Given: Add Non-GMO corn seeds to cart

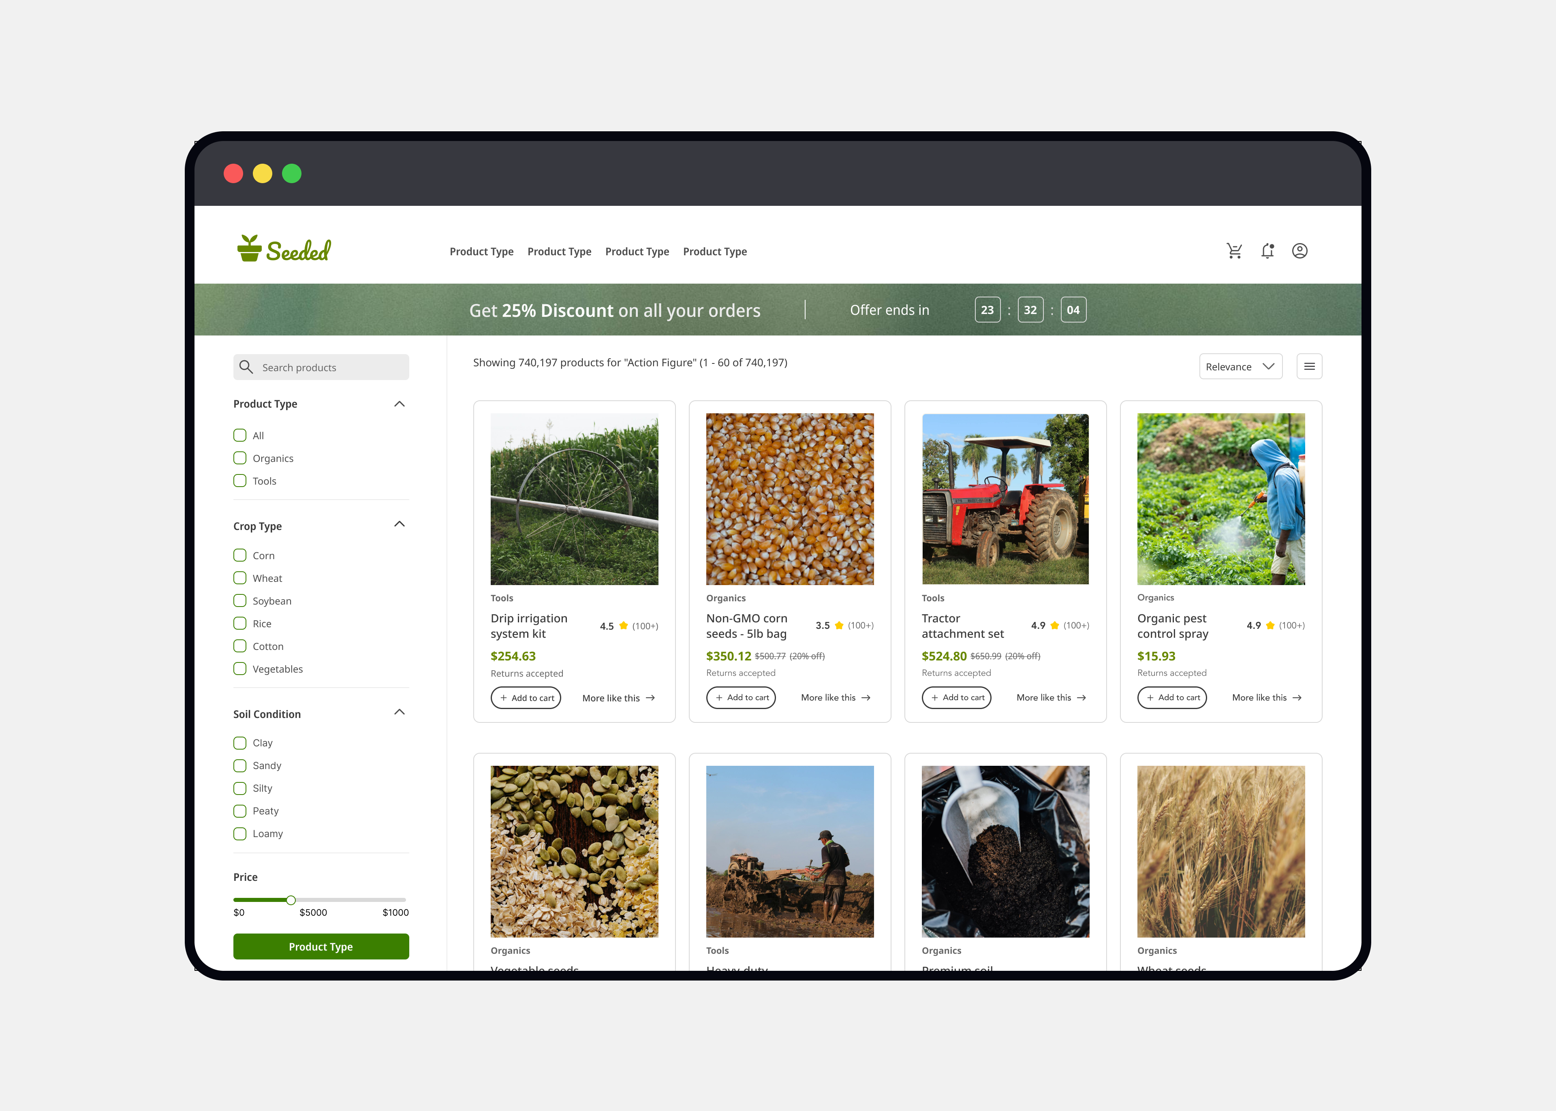Looking at the screenshot, I should [742, 697].
